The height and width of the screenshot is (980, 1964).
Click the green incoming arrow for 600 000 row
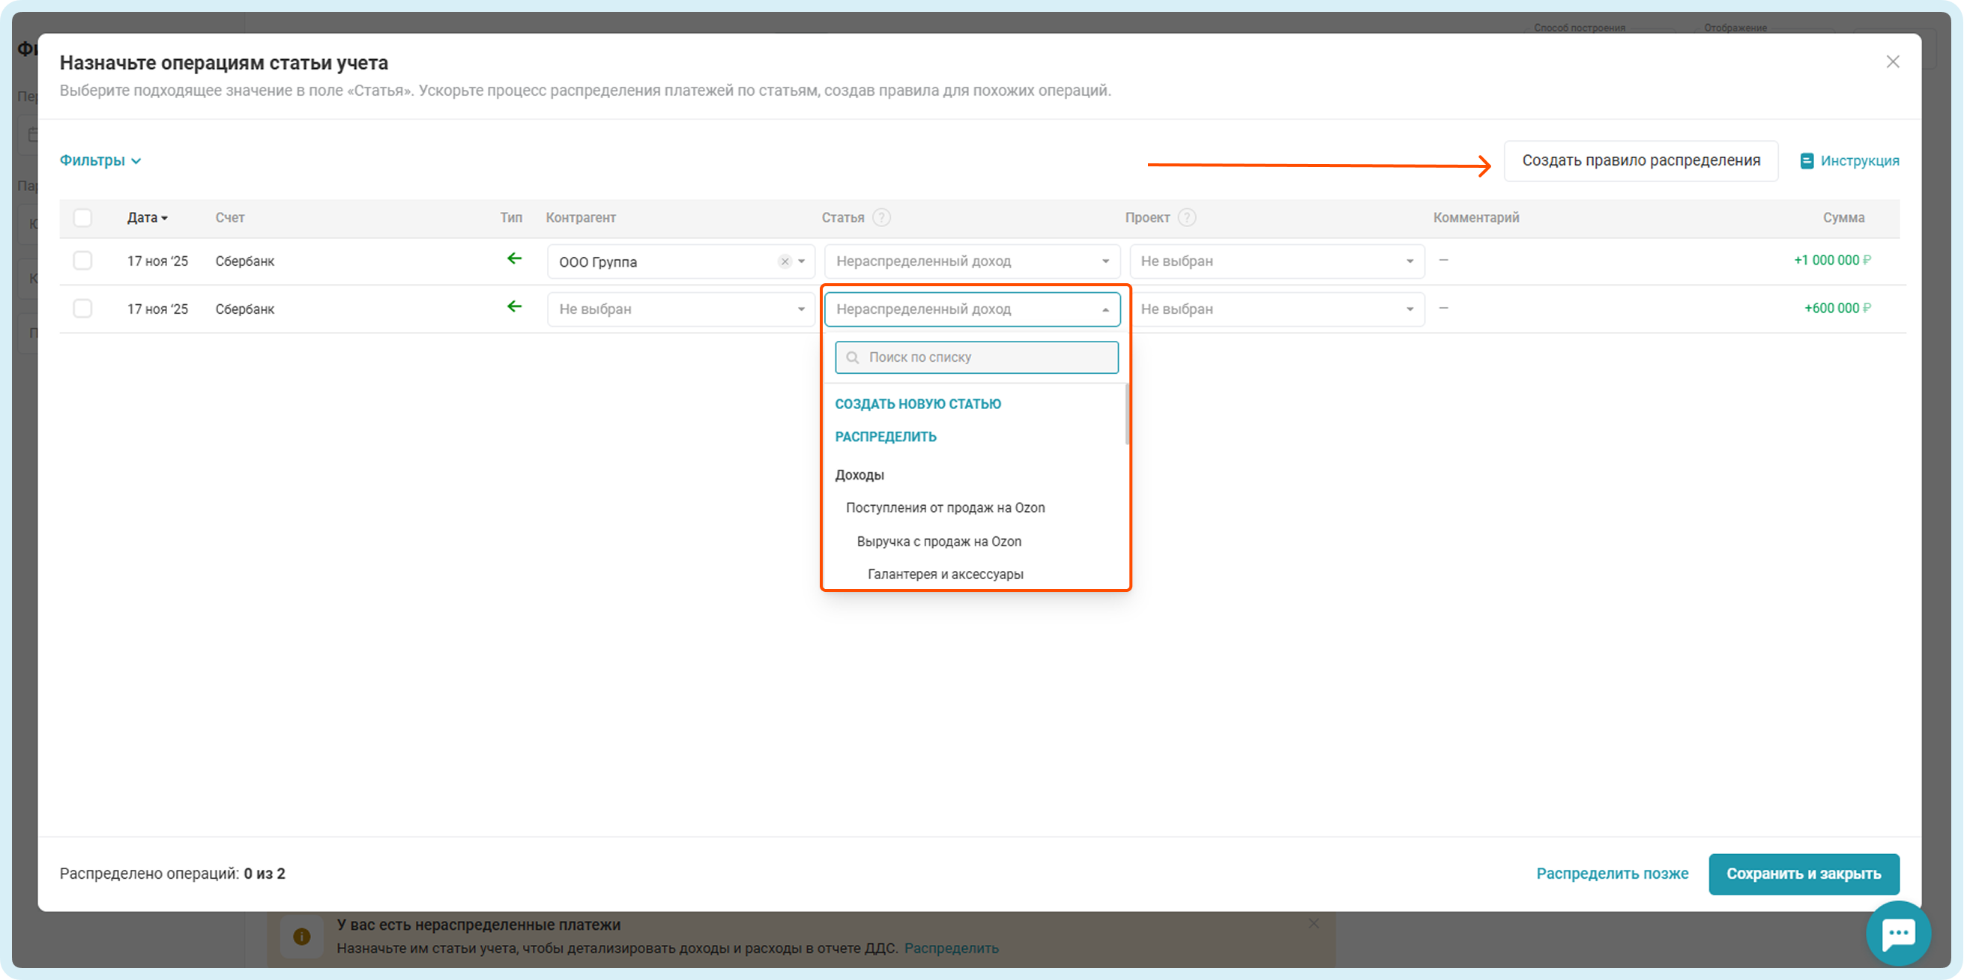[x=515, y=307]
